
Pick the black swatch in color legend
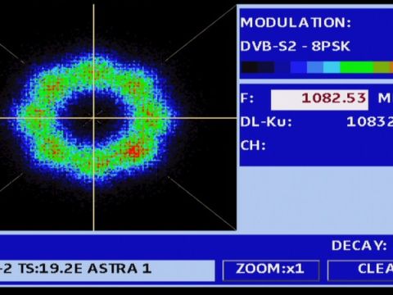(x=250, y=67)
